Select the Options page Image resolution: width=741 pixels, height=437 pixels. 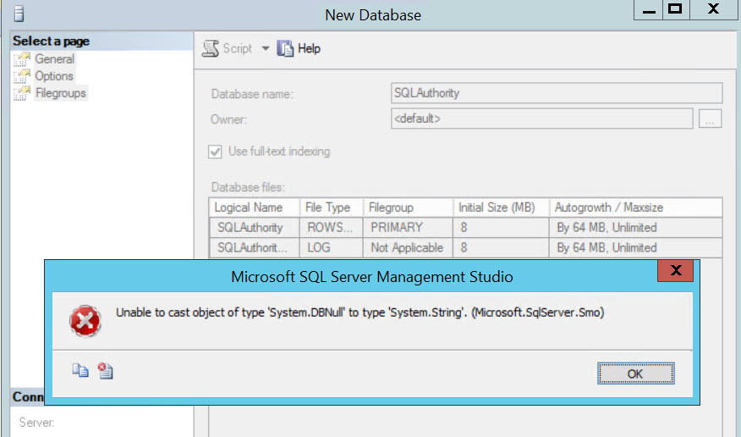click(54, 76)
